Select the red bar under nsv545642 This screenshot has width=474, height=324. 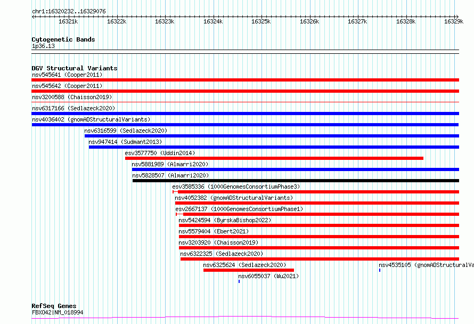(245, 91)
